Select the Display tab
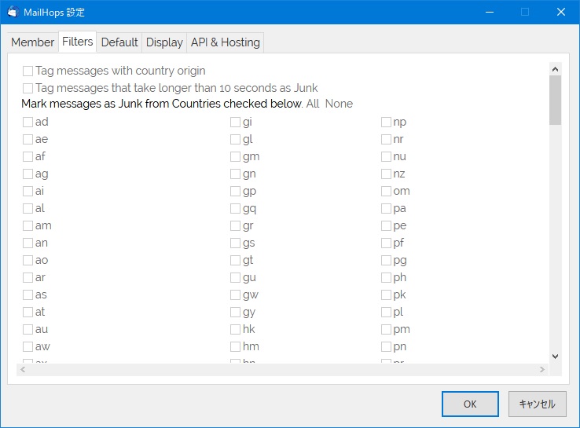Image resolution: width=580 pixels, height=428 pixels. [164, 42]
